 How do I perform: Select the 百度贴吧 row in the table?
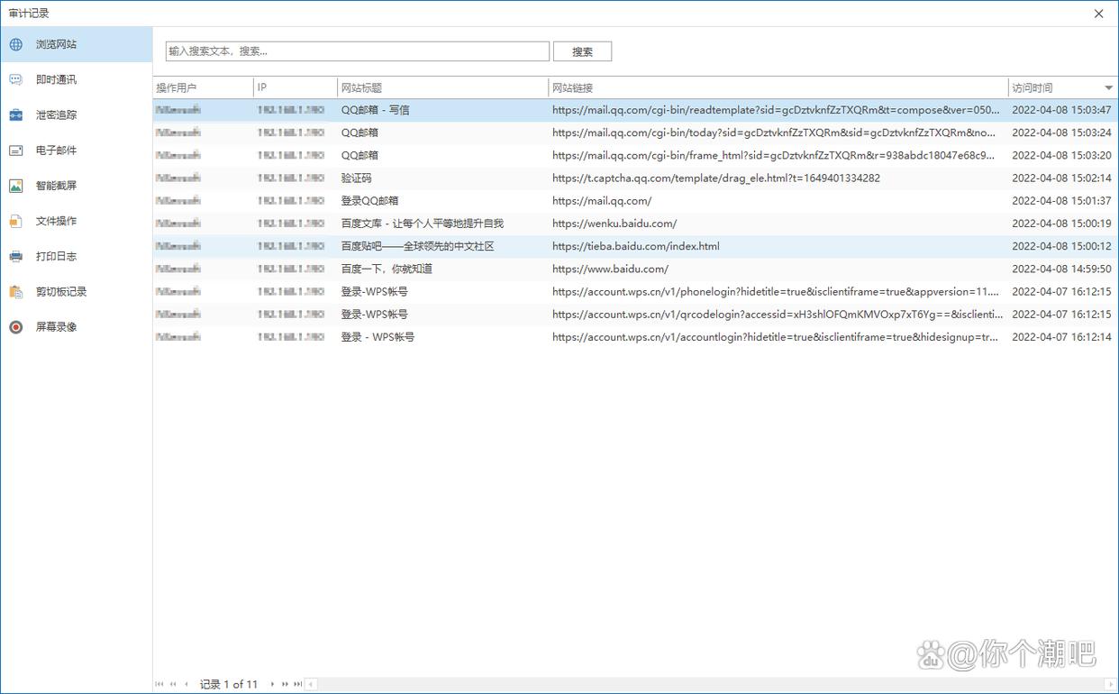(417, 246)
